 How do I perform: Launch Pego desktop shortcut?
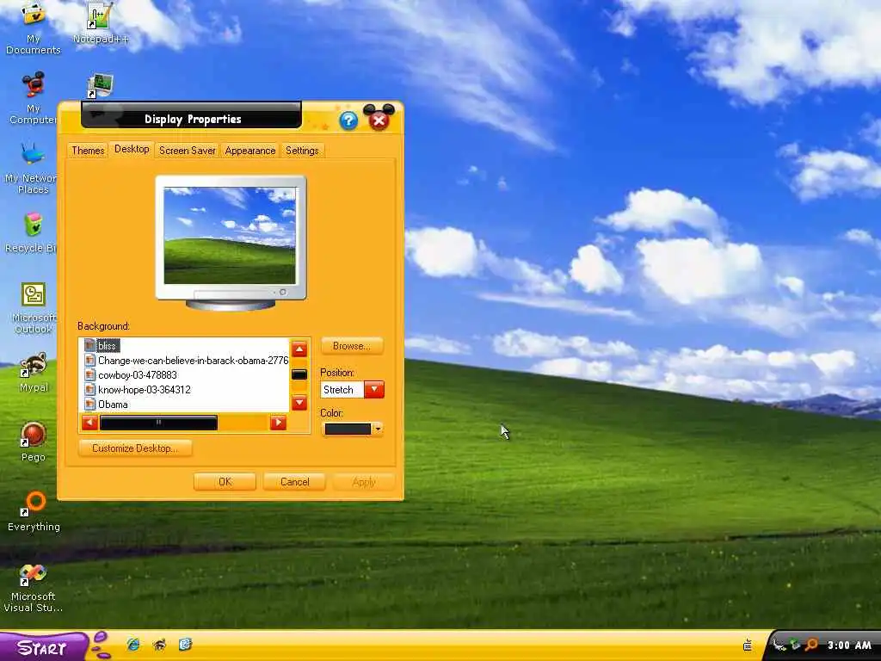click(34, 442)
